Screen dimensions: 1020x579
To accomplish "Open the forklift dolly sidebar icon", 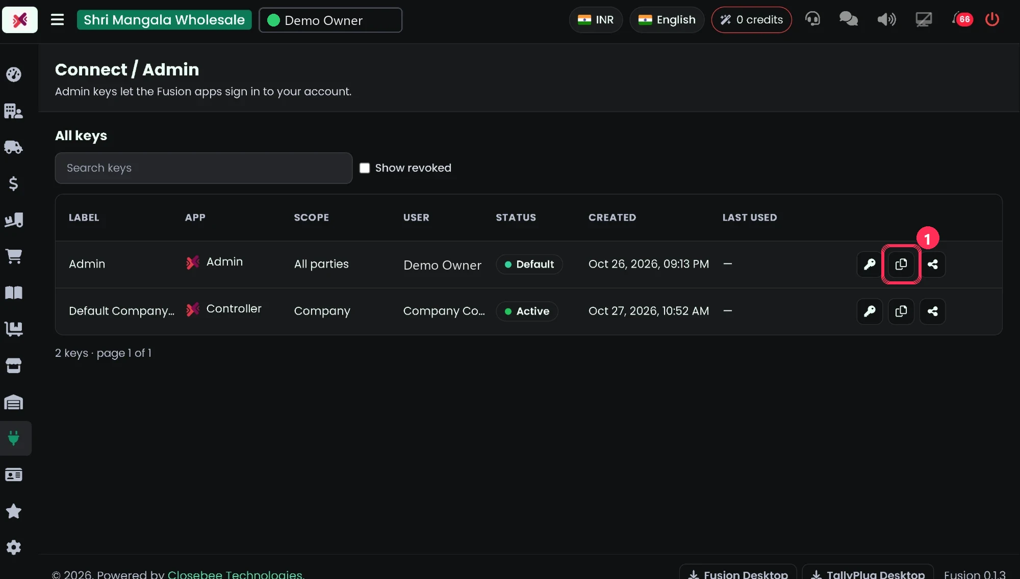I will [14, 220].
